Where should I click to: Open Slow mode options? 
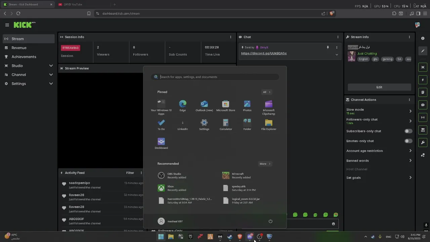click(379, 111)
